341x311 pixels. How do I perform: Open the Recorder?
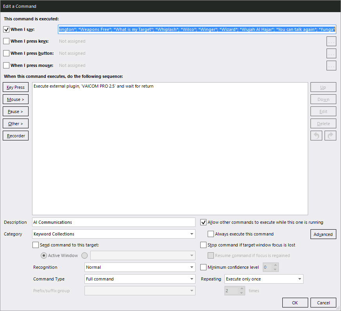pos(16,136)
